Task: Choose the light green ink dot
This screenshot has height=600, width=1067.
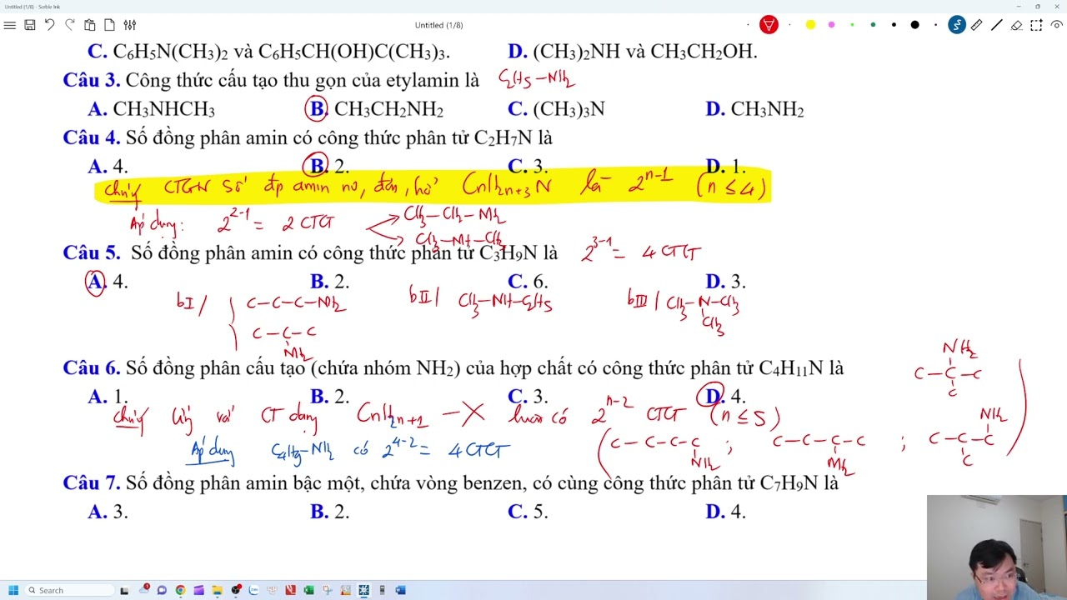Action: [x=852, y=25]
